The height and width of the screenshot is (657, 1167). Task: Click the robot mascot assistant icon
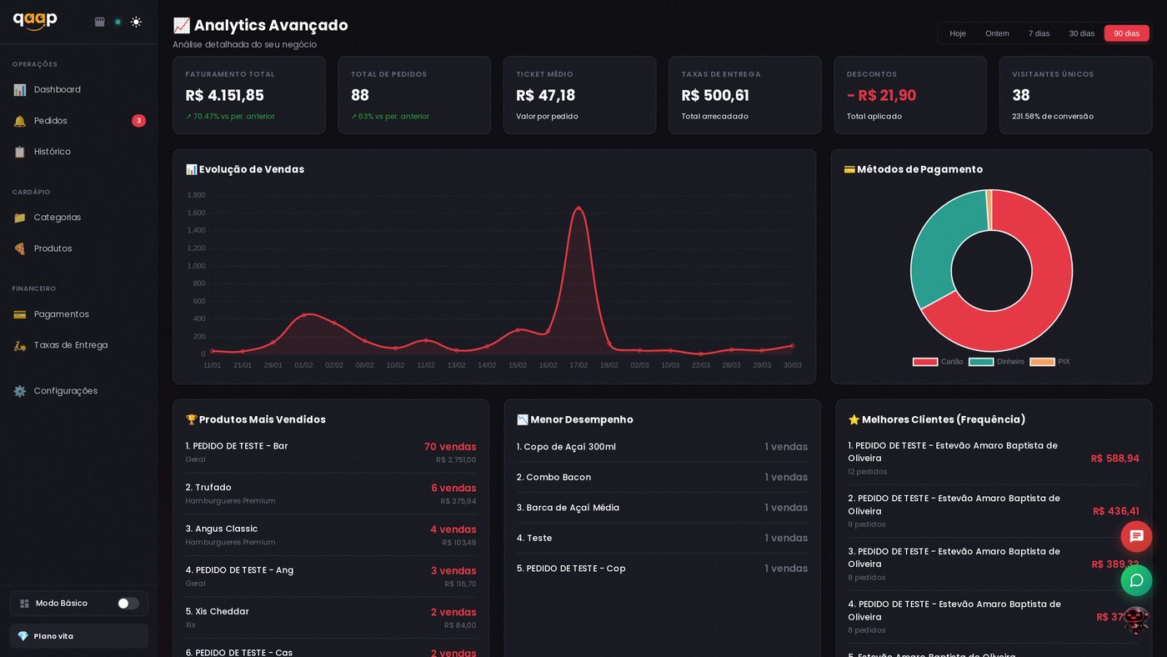(x=1135, y=620)
